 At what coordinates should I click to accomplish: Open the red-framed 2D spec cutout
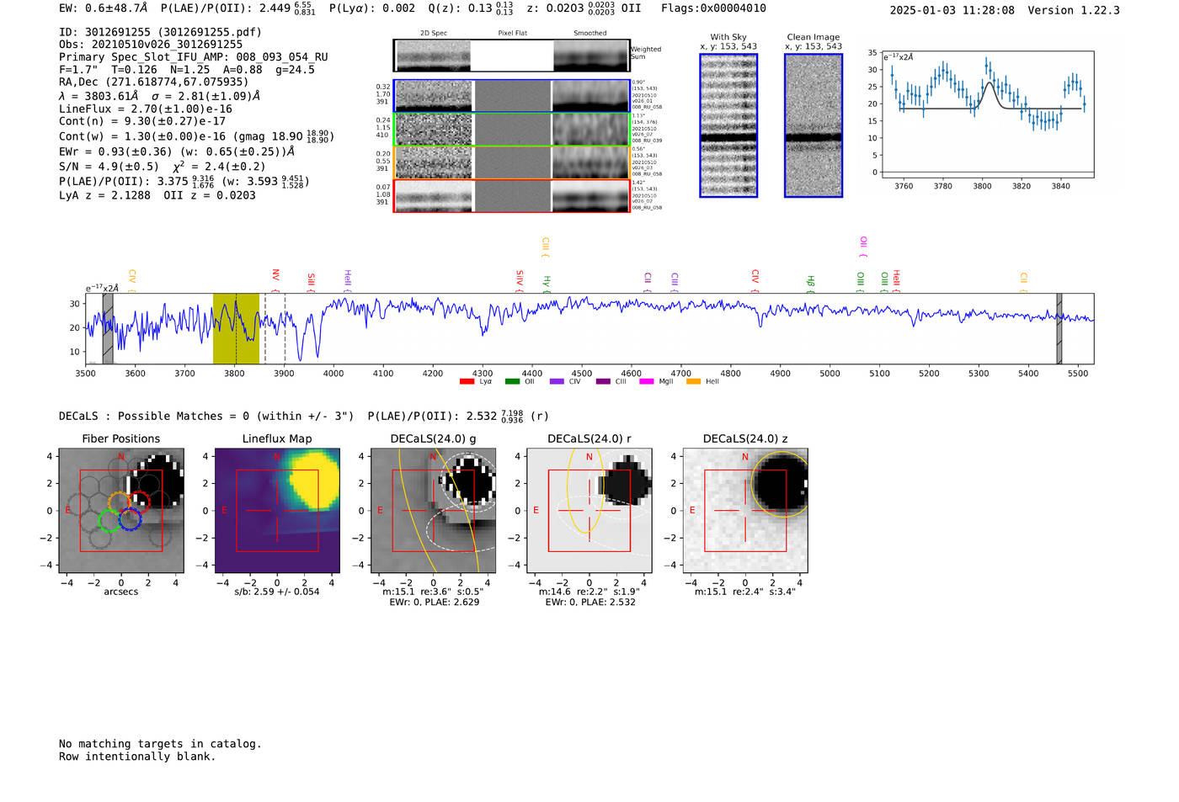click(434, 196)
